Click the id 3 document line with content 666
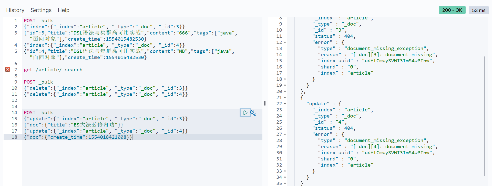 point(131,36)
